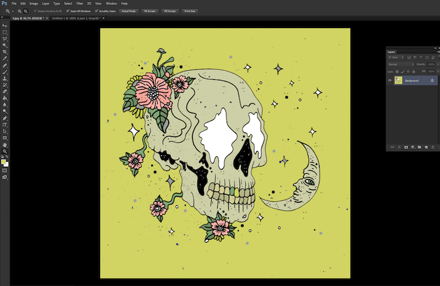Open the Zoom tool preset picker arrow
Viewport: 440px width, 286px height.
13,11
